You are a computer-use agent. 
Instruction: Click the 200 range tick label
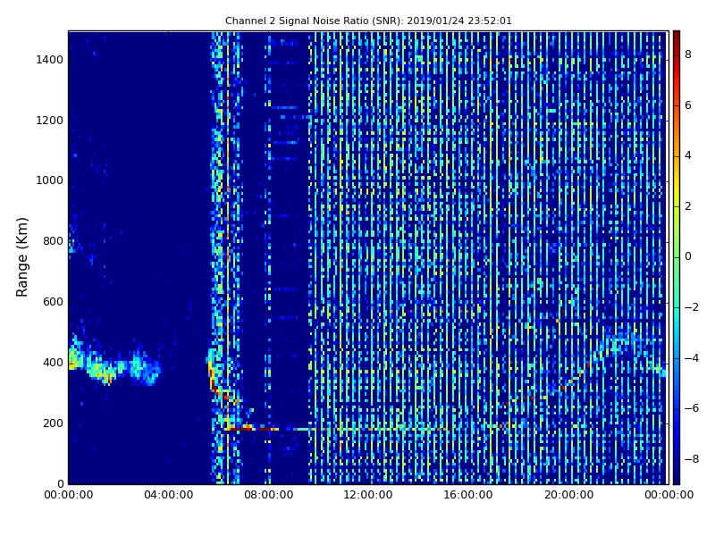53,423
